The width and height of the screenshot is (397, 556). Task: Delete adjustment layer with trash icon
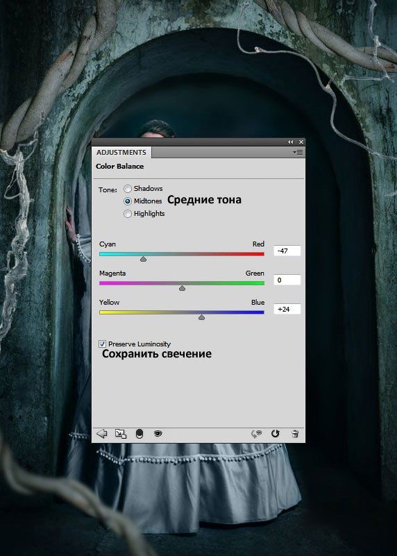(295, 433)
